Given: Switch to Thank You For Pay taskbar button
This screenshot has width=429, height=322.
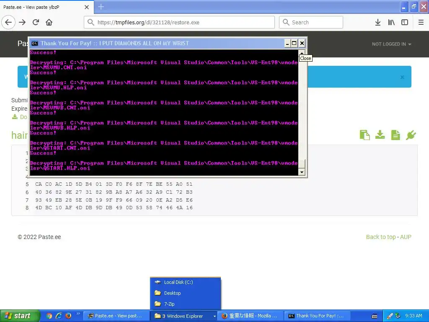Looking at the screenshot, I should (x=317, y=316).
